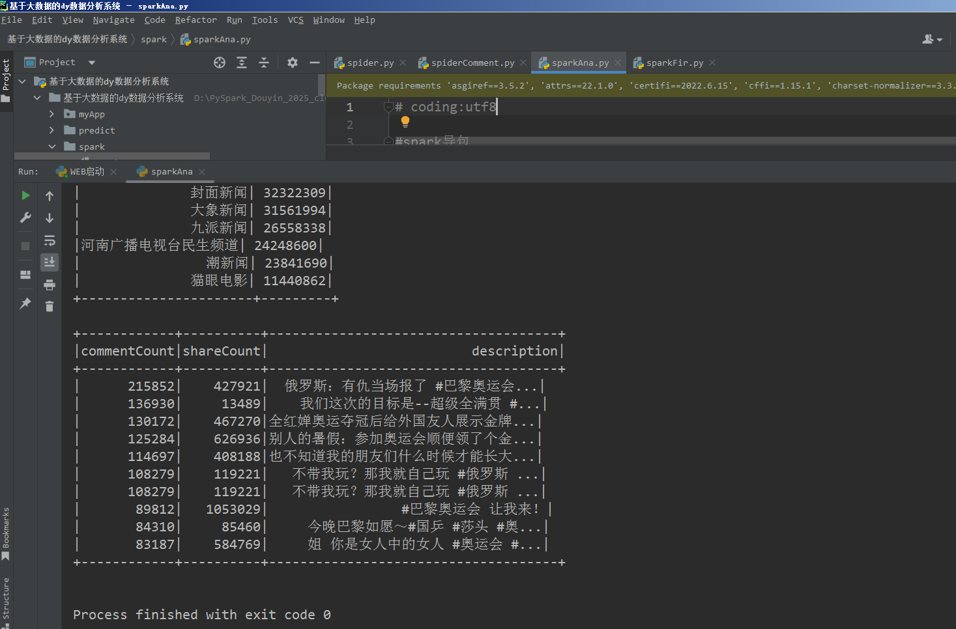Click spark breadcrumb in navigation bar
This screenshot has width=956, height=629.
154,39
